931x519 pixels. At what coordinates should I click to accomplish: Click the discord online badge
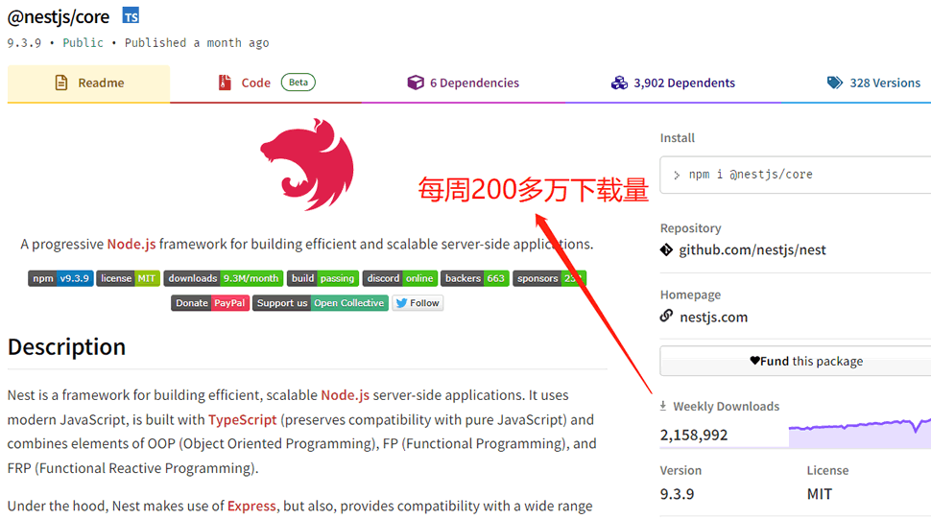pyautogui.click(x=400, y=278)
